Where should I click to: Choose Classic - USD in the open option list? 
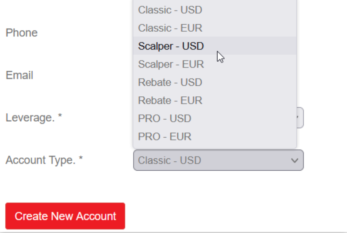click(170, 10)
